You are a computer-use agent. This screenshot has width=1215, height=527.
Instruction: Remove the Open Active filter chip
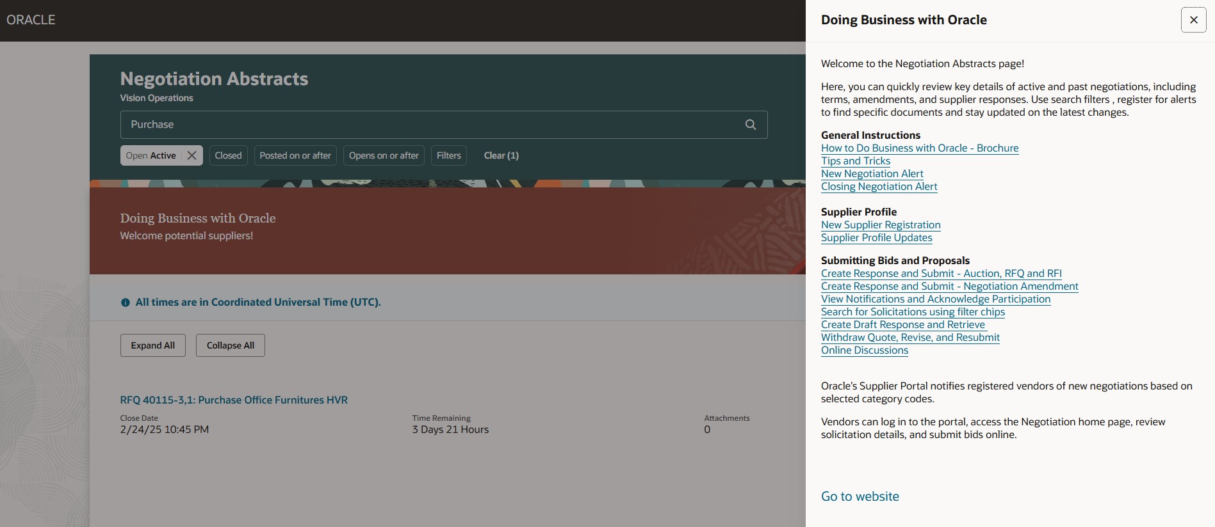(192, 155)
